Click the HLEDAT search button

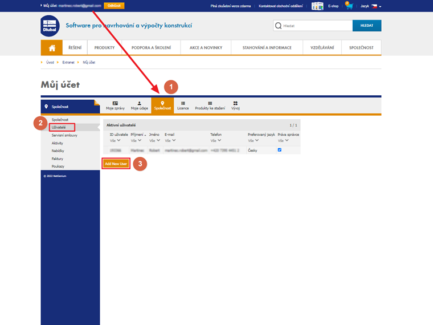point(367,26)
